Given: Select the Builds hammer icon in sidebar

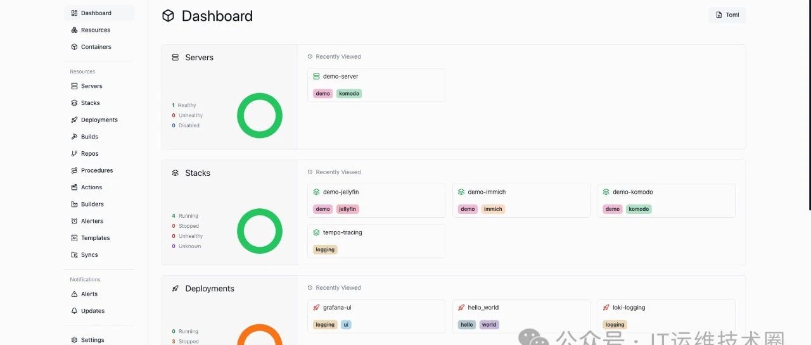Looking at the screenshot, I should (74, 137).
